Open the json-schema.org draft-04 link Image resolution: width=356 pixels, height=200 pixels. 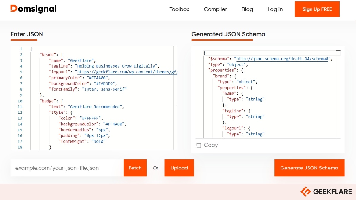point(282,59)
